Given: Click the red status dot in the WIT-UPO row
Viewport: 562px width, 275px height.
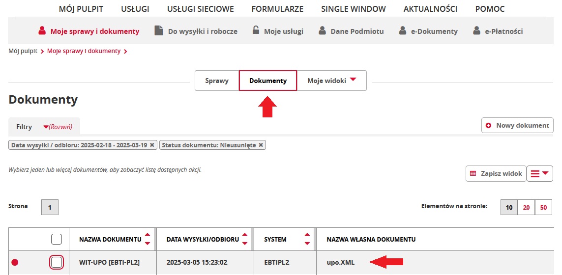Looking at the screenshot, I should click(15, 262).
